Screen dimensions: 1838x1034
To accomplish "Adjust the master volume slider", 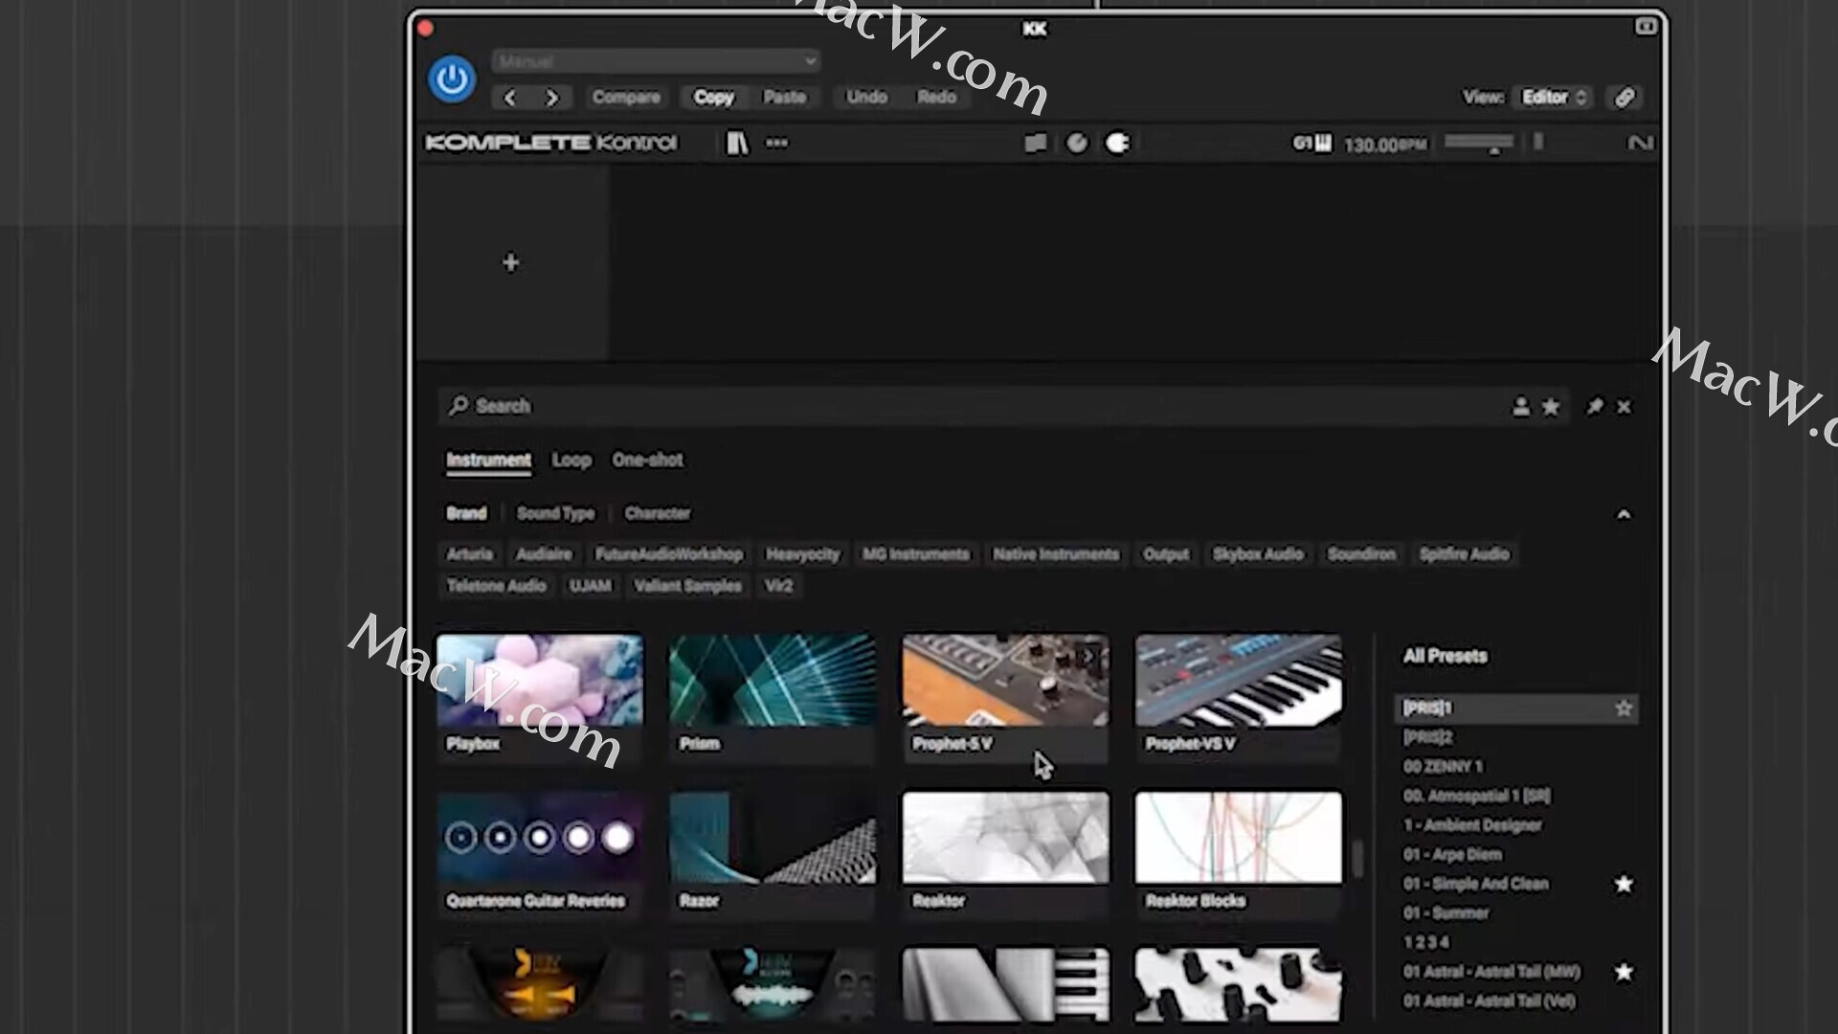I will [x=1479, y=144].
